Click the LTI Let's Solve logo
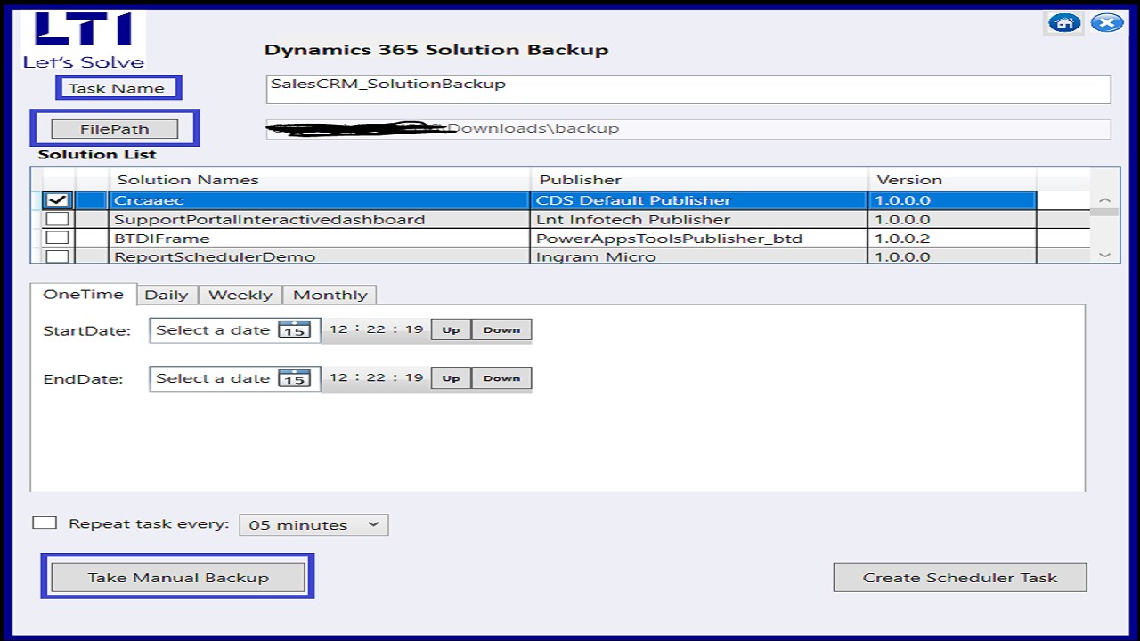1140x641 pixels. [84, 41]
